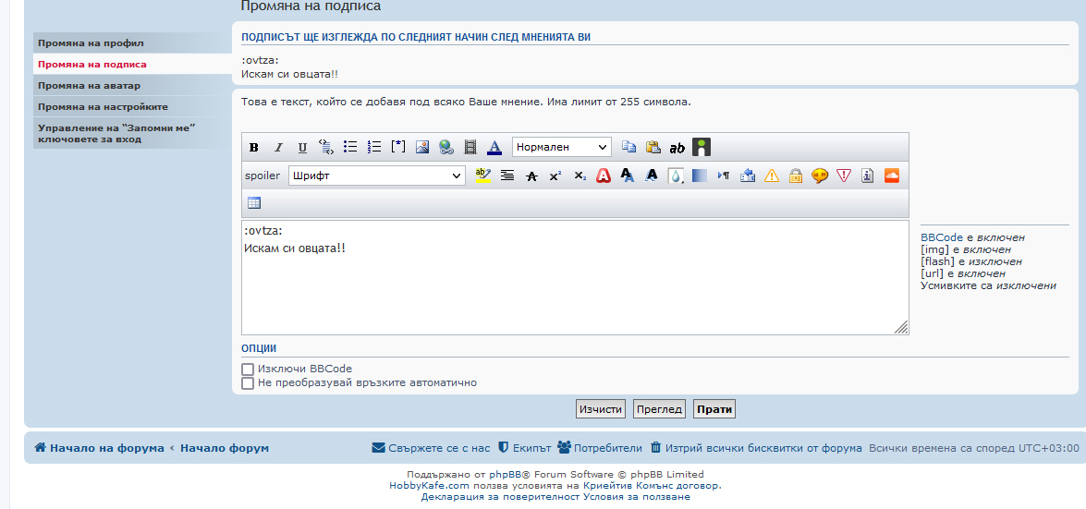Click the text alignment icon
The image size is (1086, 509).
click(x=507, y=176)
